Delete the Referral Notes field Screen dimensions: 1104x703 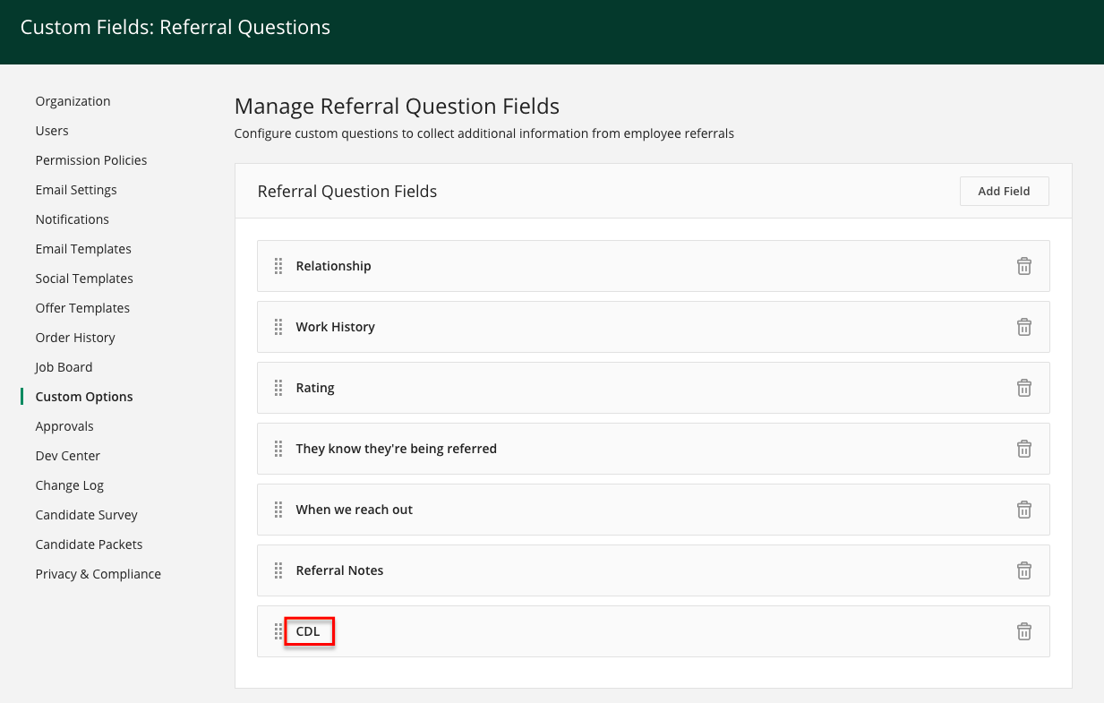(1024, 570)
